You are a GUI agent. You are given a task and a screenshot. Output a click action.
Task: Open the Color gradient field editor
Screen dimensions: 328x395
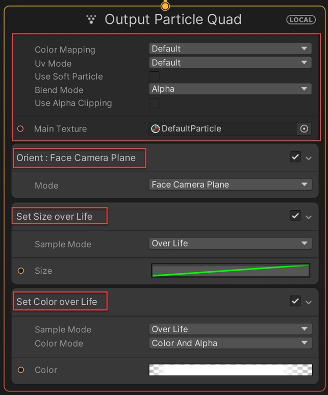(x=231, y=370)
